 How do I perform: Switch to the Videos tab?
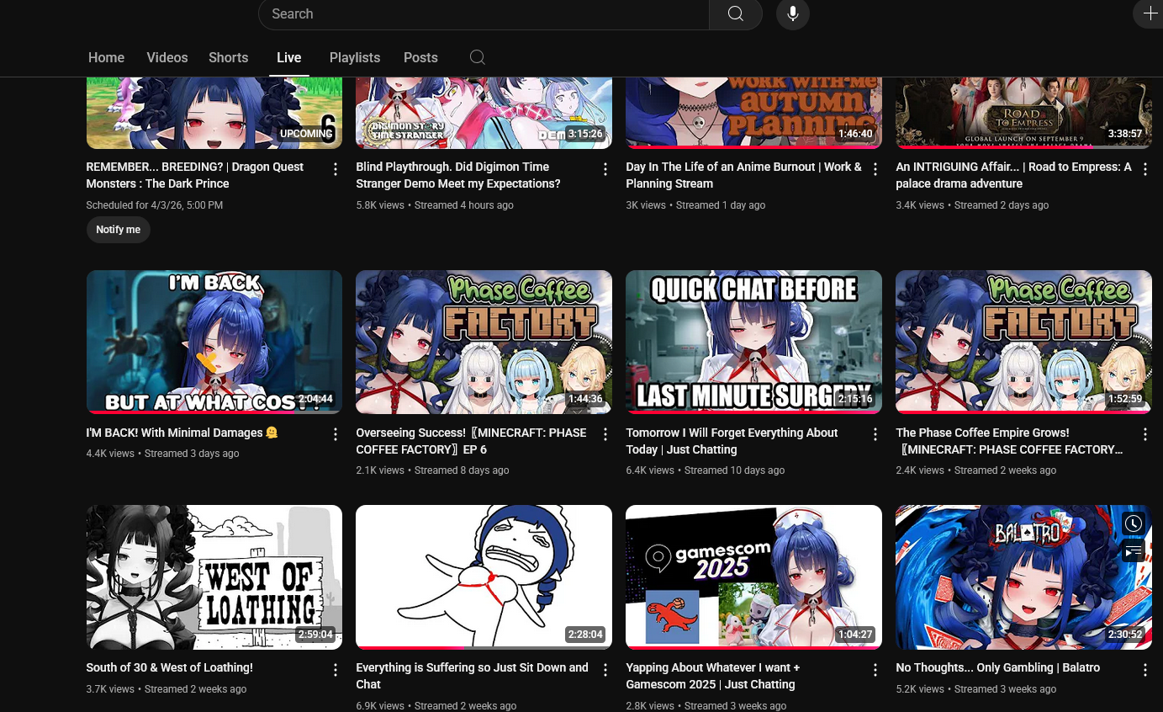coord(167,57)
